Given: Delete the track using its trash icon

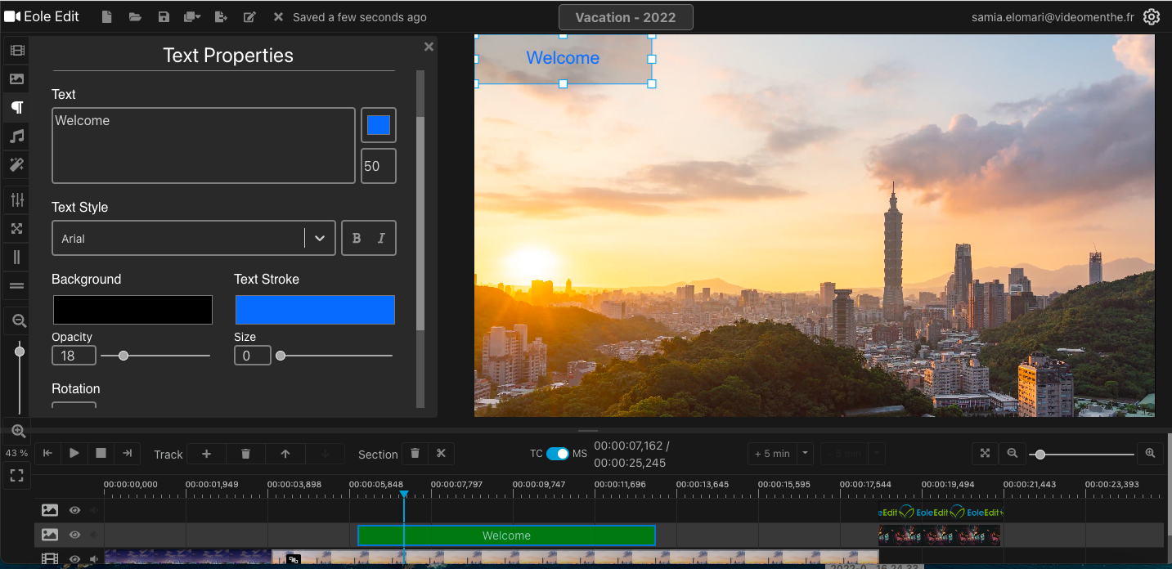Looking at the screenshot, I should coord(245,454).
